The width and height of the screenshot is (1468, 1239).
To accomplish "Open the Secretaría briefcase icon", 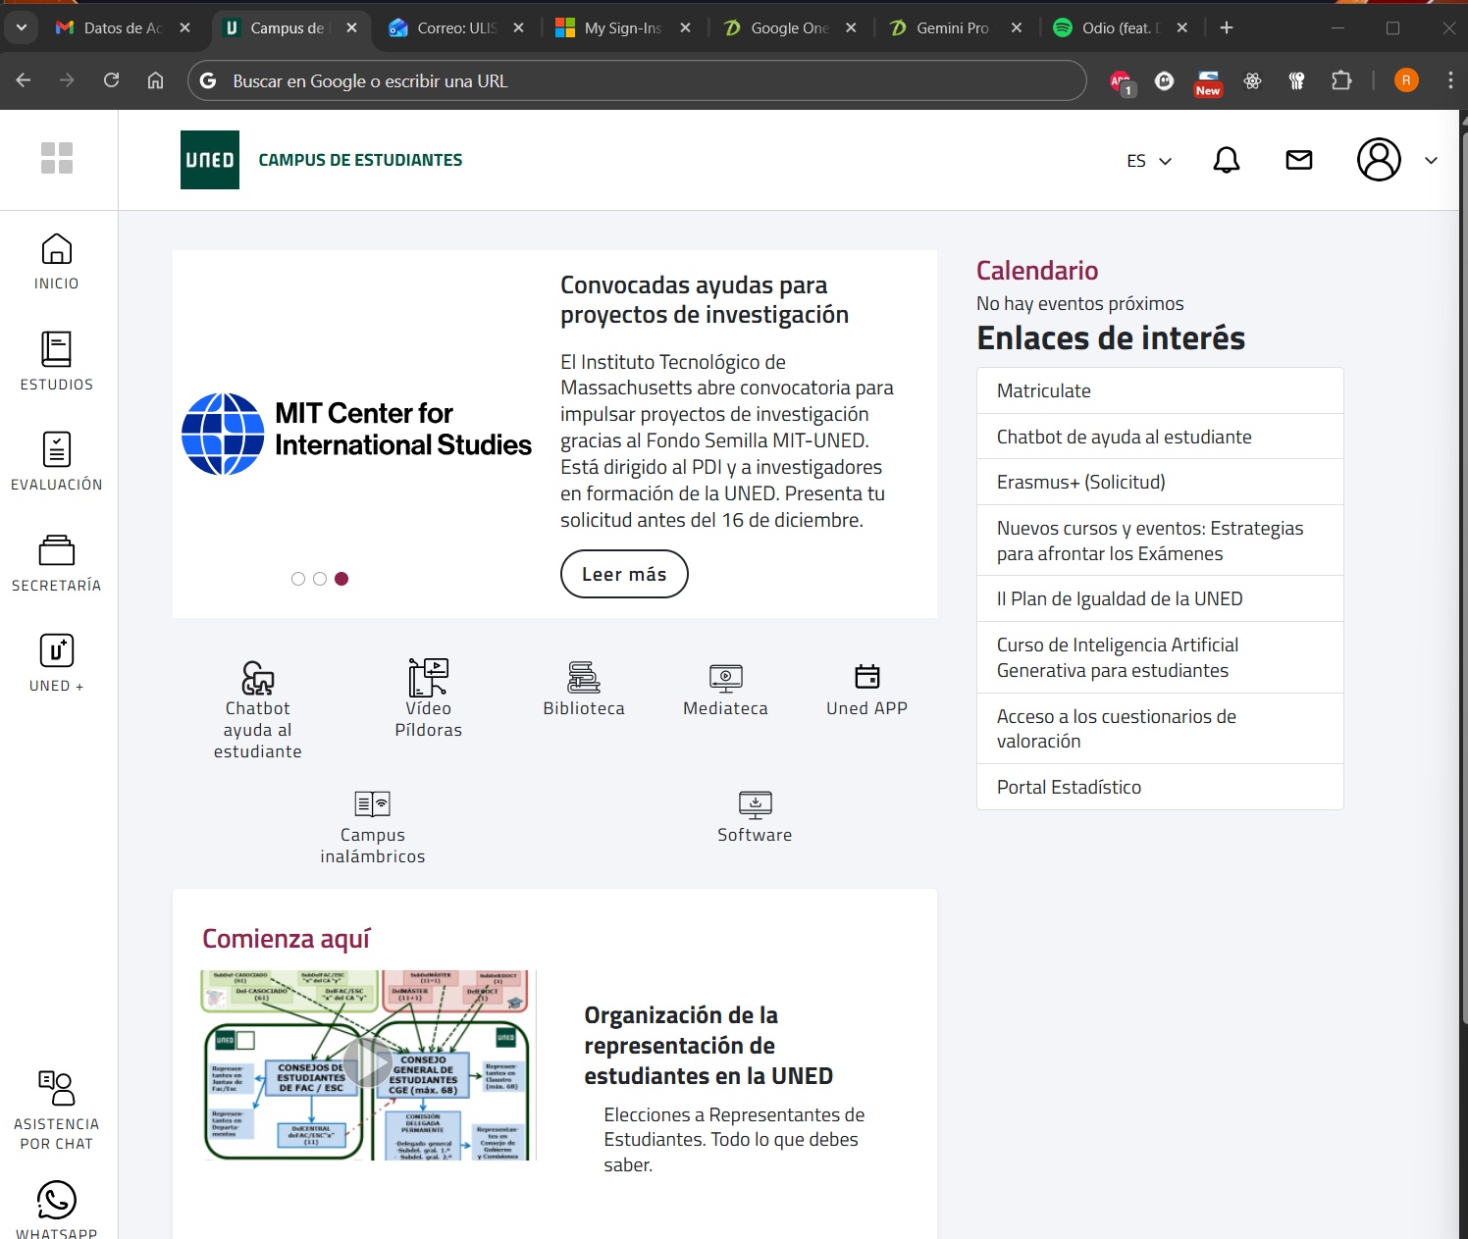I will [x=56, y=550].
